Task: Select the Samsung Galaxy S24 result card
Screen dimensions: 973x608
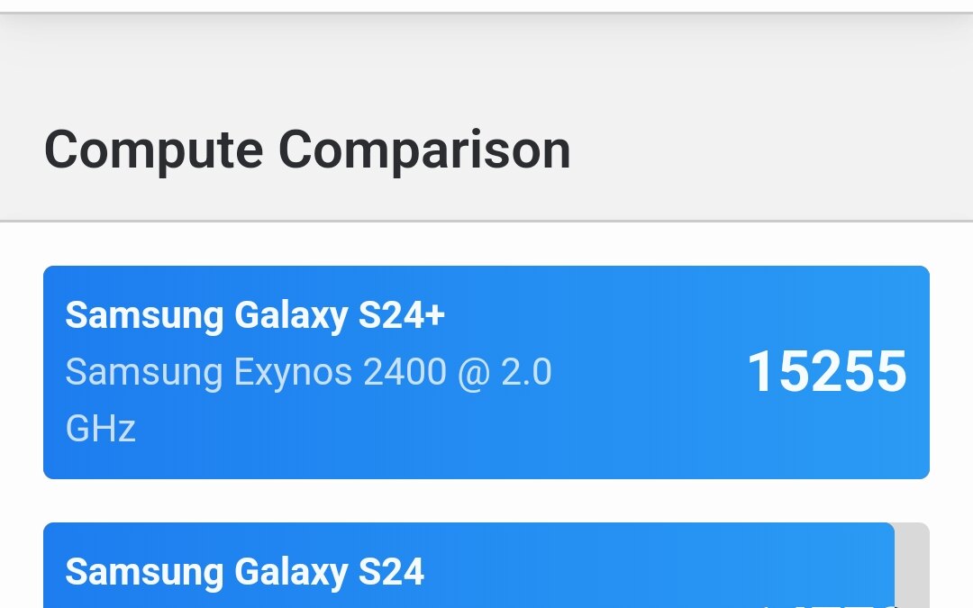Action: point(468,567)
